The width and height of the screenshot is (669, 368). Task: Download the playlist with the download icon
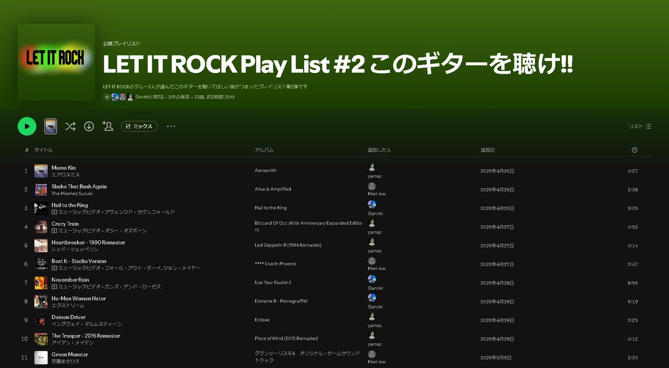pos(89,126)
